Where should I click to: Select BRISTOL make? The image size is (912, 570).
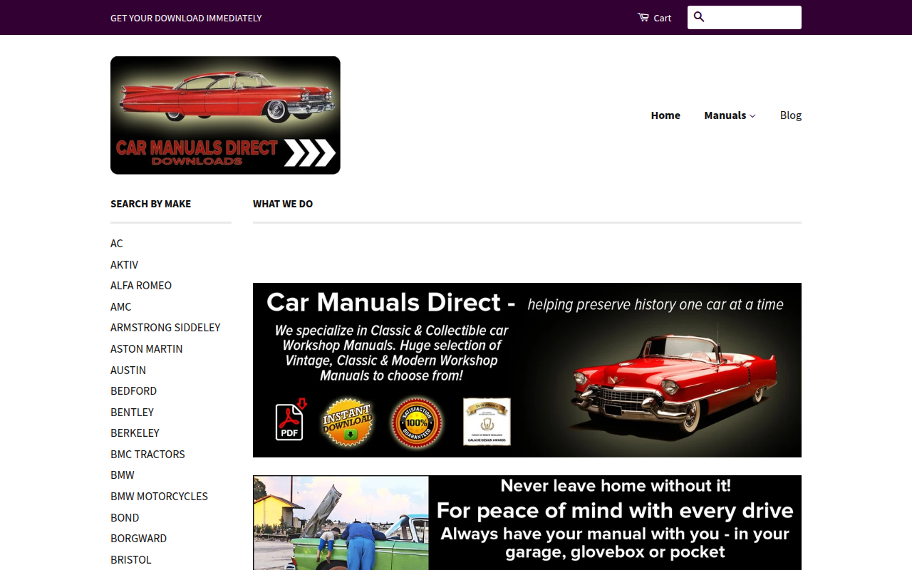pyautogui.click(x=131, y=559)
